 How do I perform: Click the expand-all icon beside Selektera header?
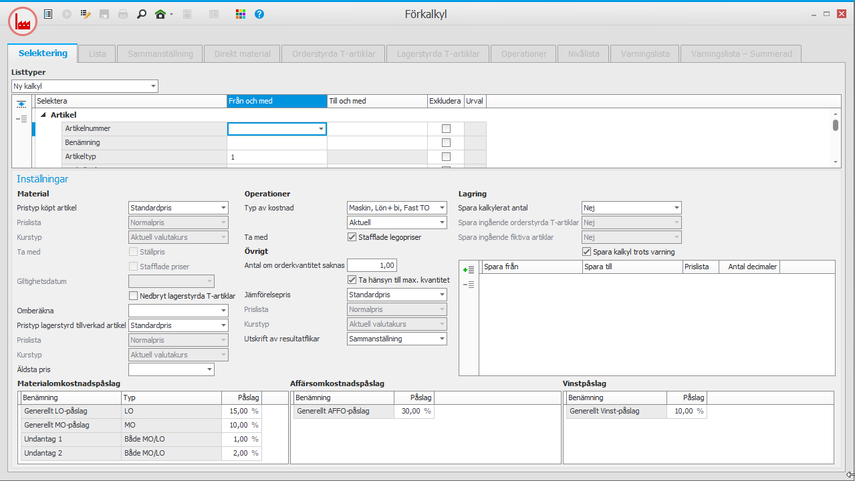point(21,103)
